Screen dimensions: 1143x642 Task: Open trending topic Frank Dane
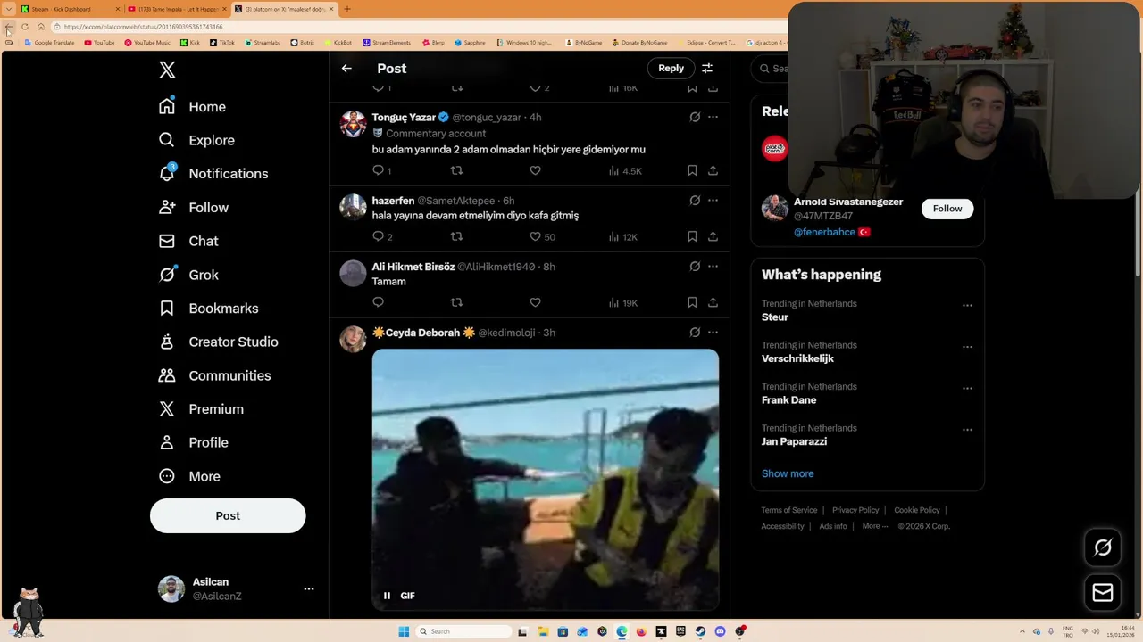tap(788, 400)
